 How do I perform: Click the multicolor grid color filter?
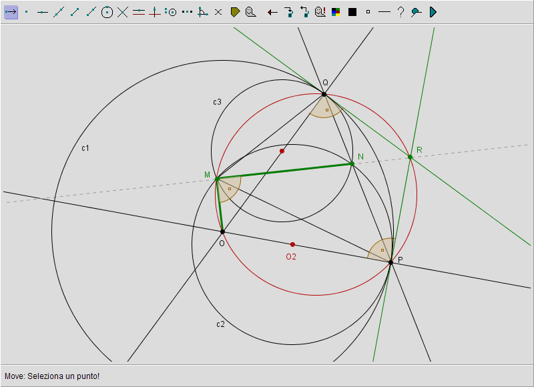pos(336,12)
